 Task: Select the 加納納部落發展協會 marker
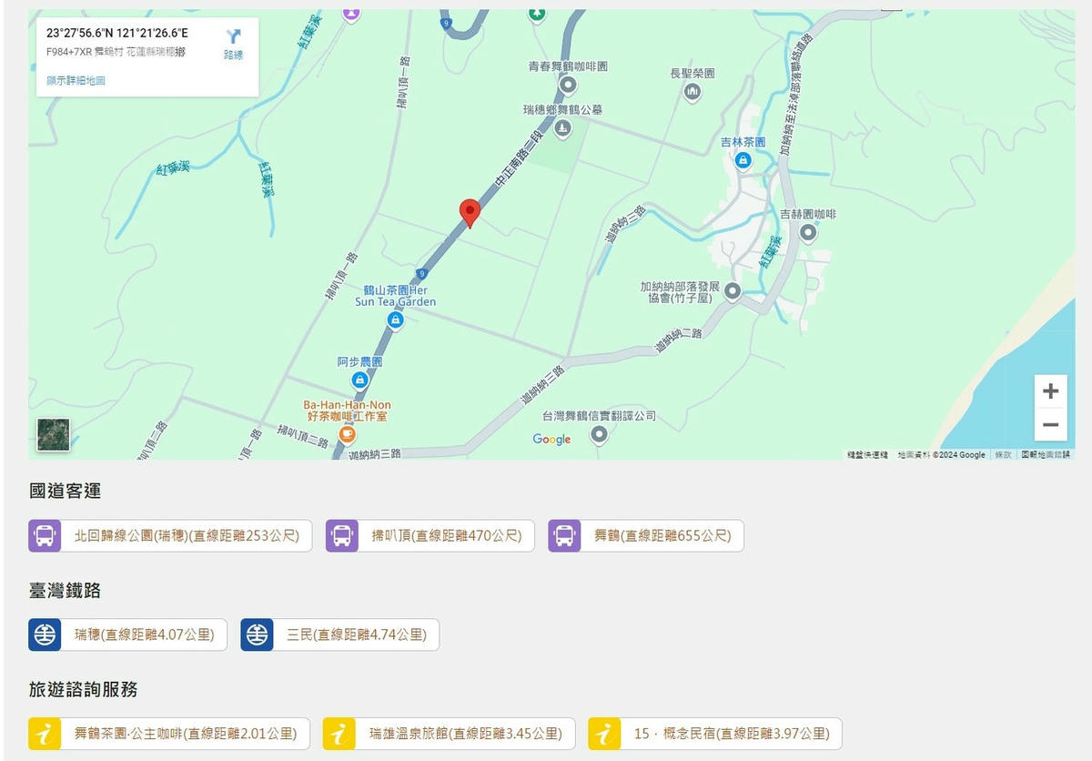(733, 290)
